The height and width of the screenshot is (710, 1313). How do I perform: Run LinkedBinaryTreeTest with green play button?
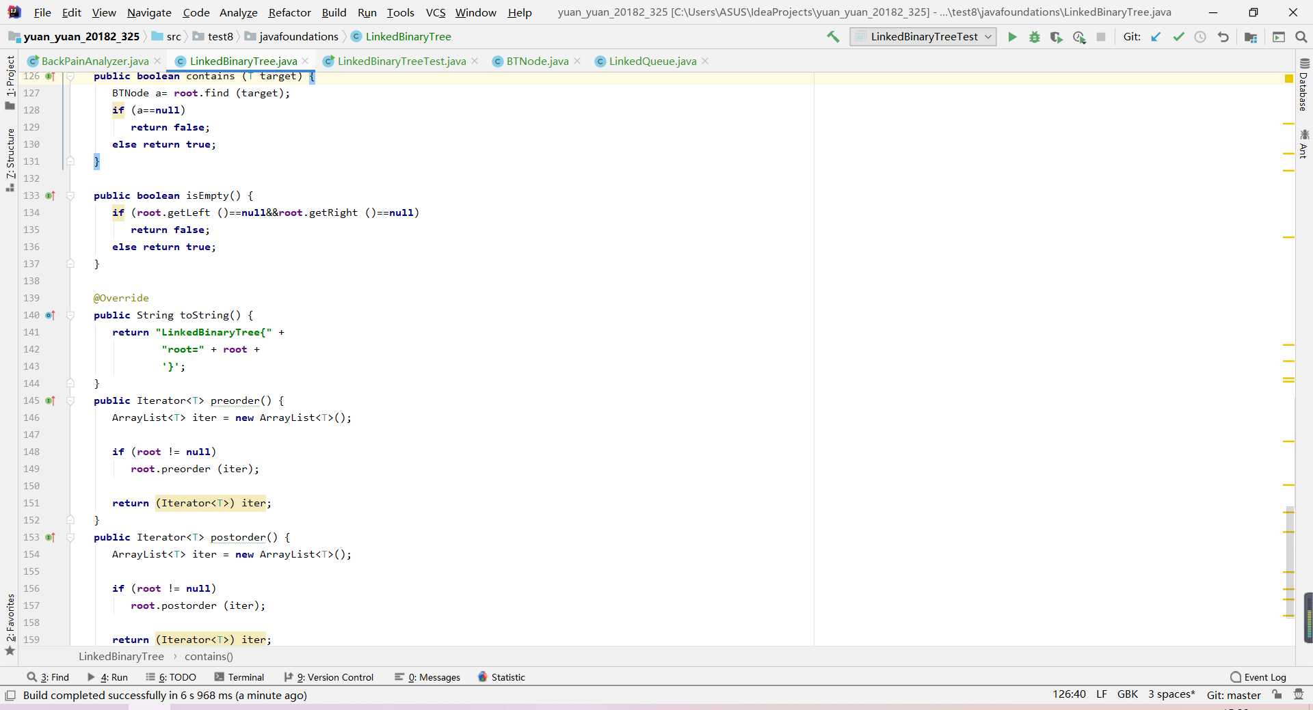point(1012,37)
